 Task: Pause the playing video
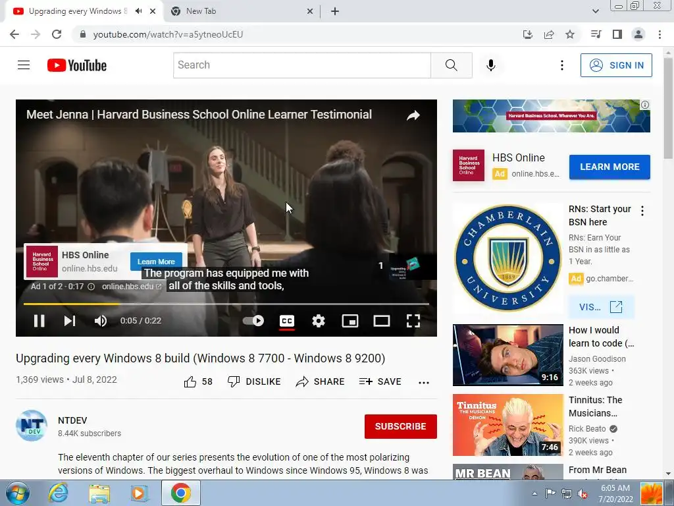[39, 321]
